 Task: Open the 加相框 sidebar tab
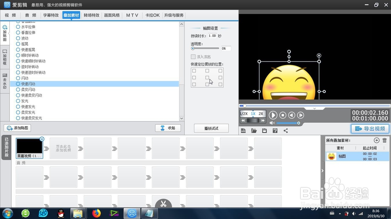5,57
